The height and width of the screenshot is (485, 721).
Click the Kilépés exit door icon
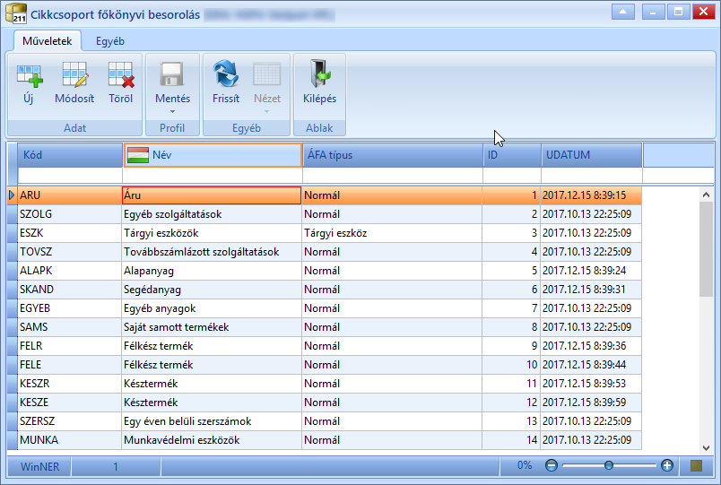click(320, 74)
